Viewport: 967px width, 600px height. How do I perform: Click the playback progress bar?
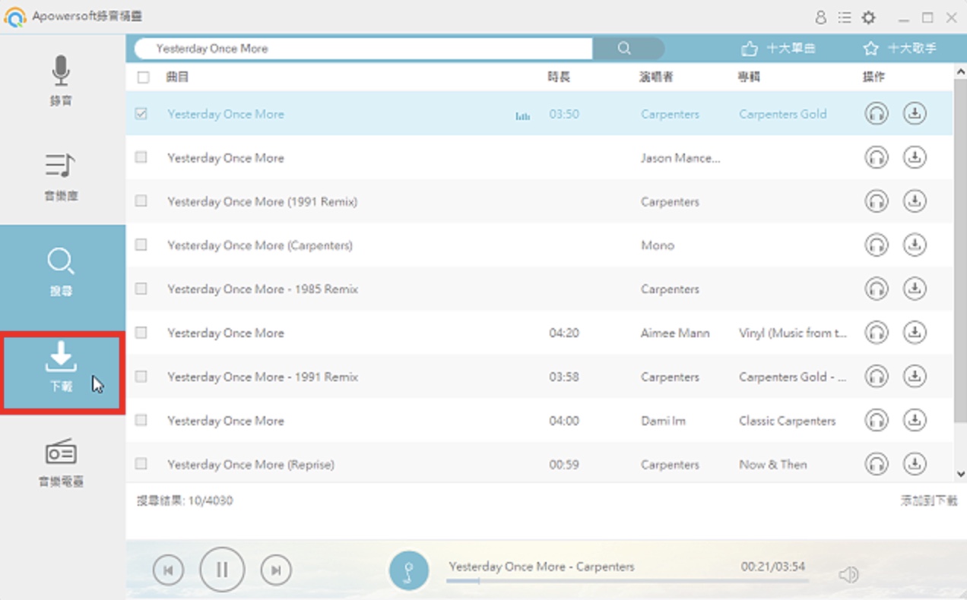click(x=627, y=581)
